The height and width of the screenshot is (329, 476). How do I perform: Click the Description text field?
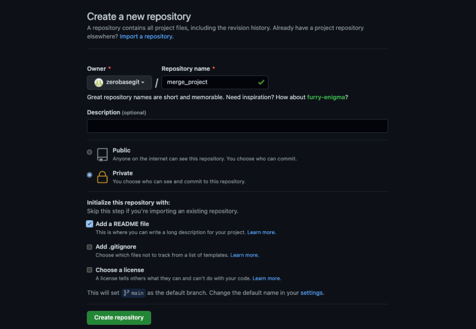point(237,126)
